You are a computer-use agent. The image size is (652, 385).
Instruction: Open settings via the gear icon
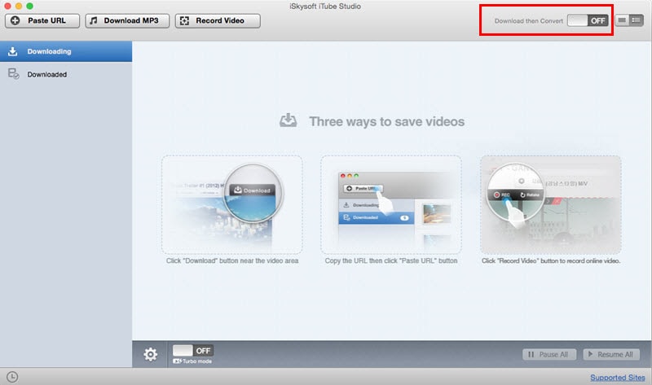click(150, 354)
